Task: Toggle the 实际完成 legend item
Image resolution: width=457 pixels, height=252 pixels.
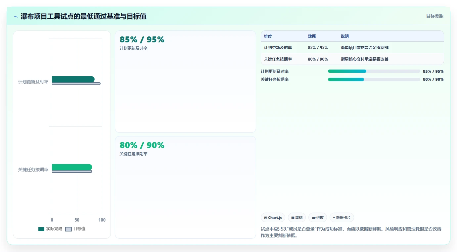Action: point(50,229)
